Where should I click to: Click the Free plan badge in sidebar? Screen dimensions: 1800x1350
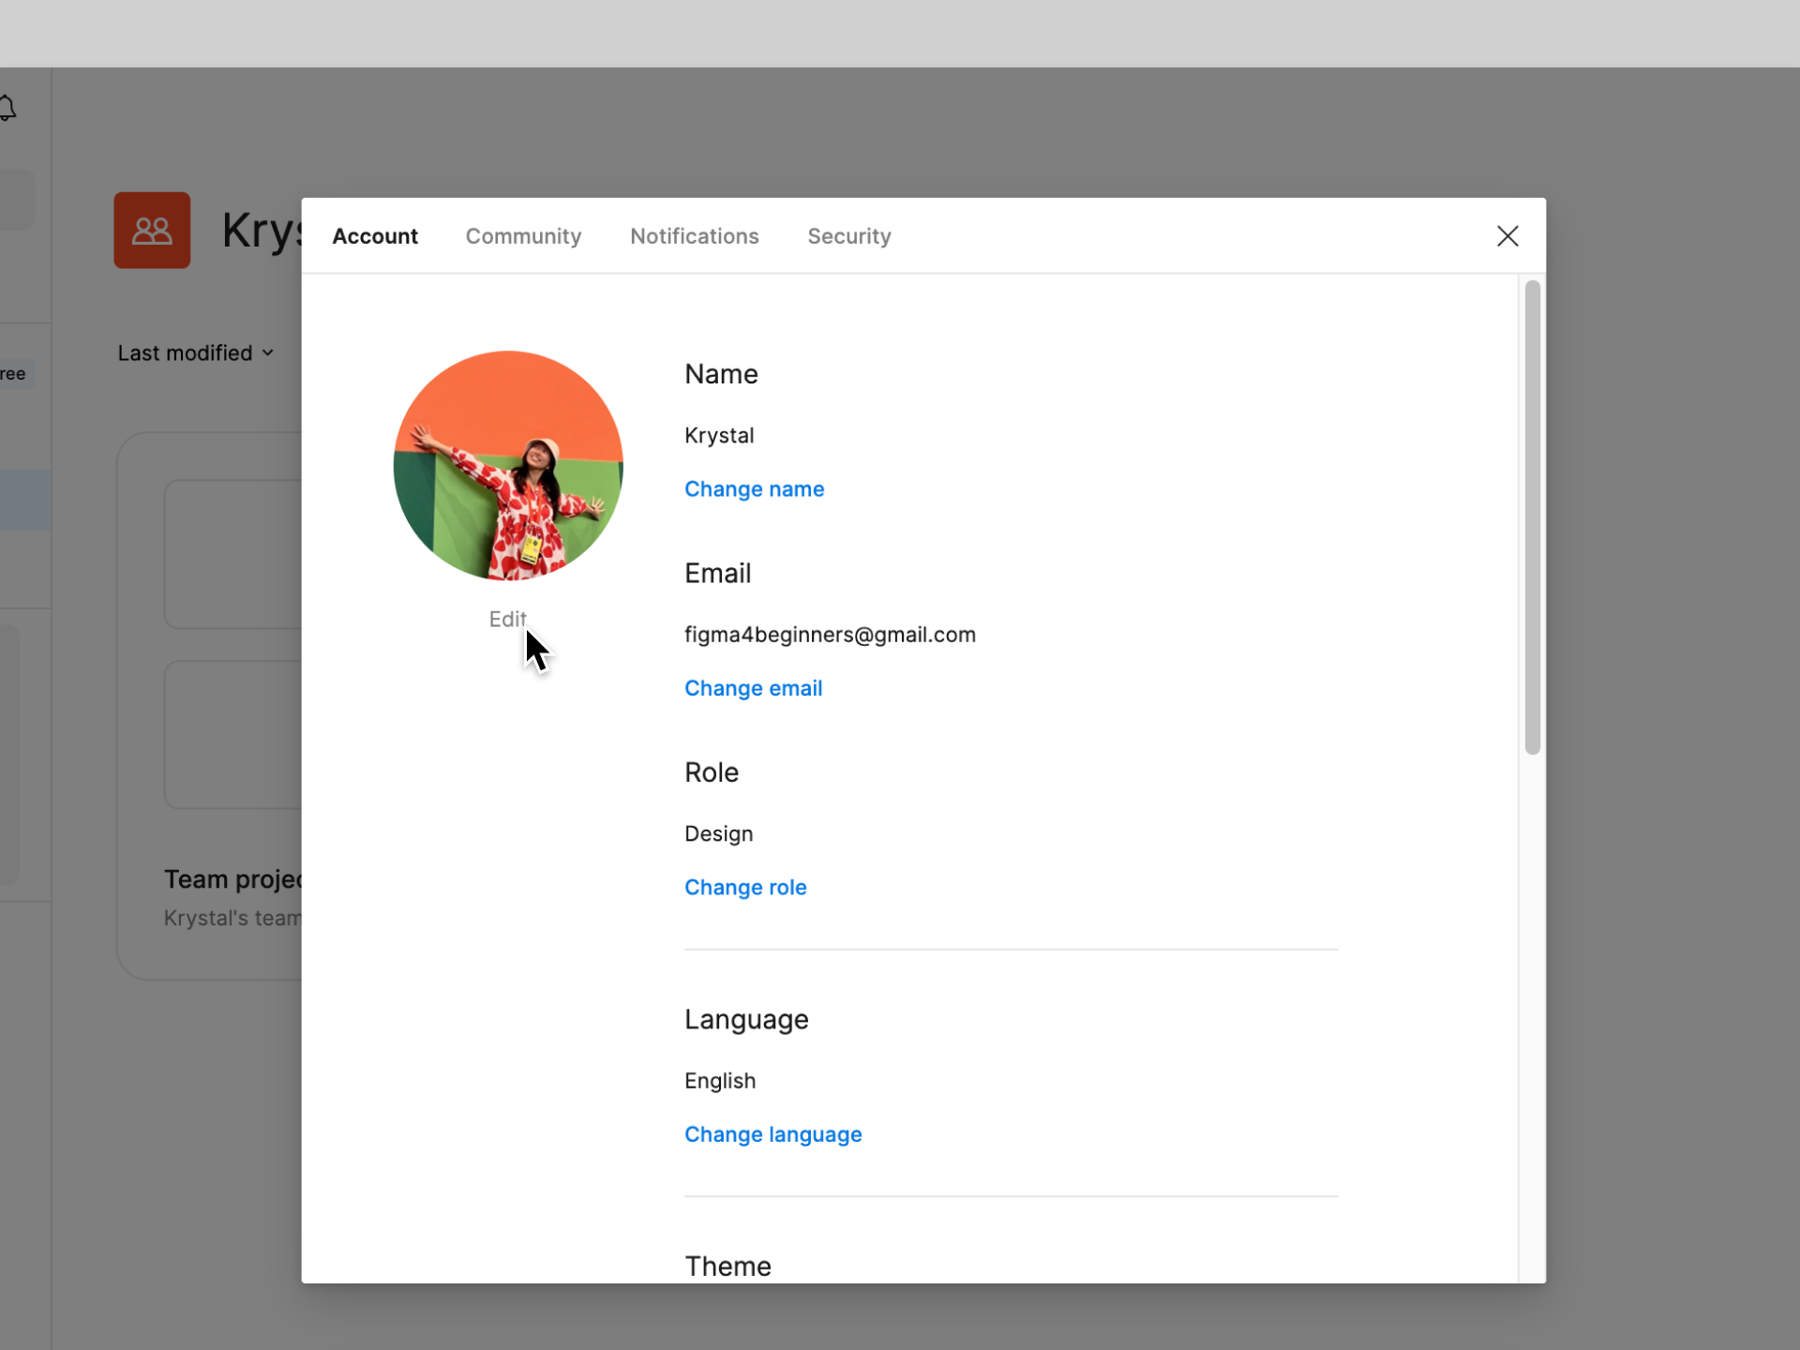[x=14, y=374]
